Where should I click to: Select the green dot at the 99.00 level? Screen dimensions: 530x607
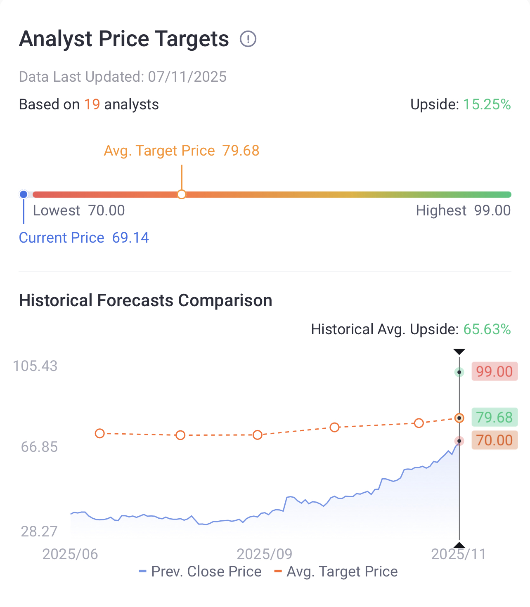click(459, 372)
